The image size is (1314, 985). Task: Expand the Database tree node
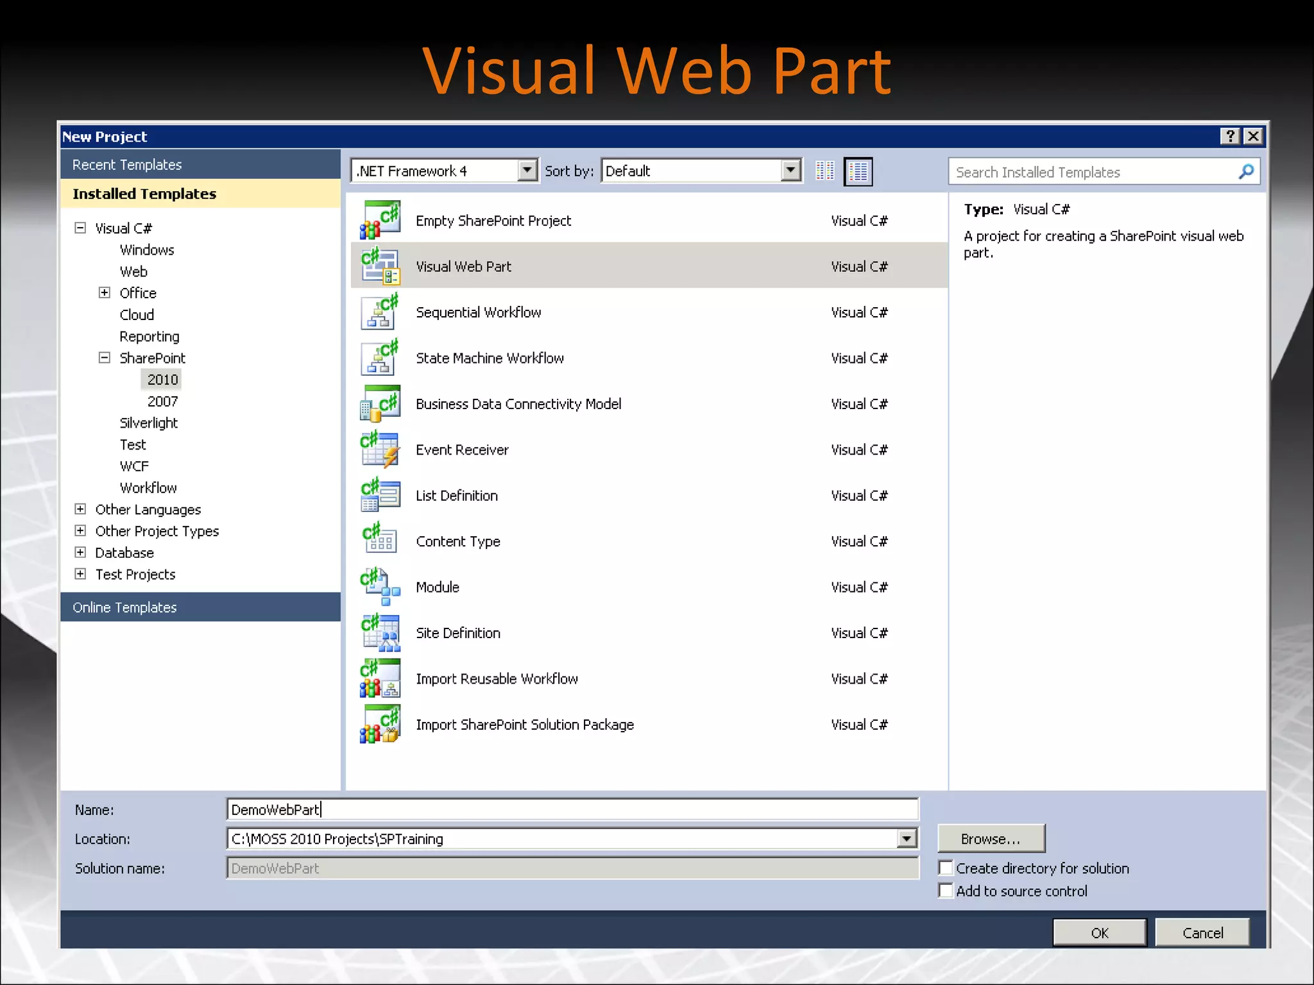[80, 552]
